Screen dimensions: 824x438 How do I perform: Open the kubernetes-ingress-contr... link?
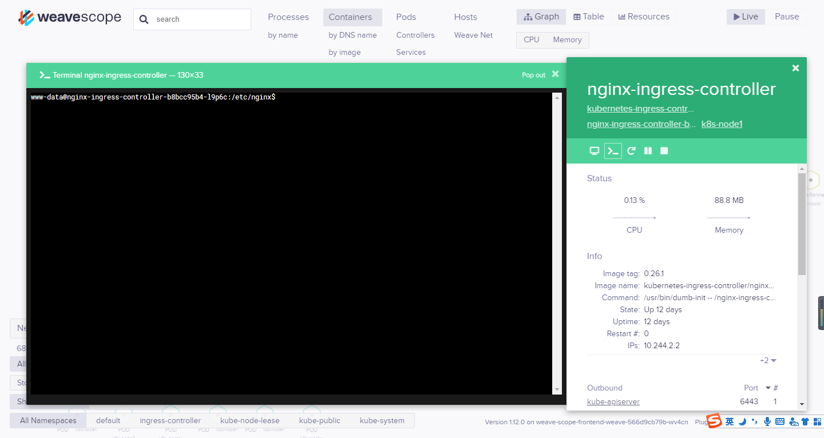[x=641, y=109]
